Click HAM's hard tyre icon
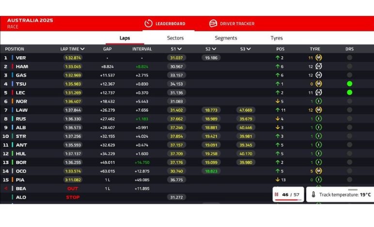Image resolution: width=374 pixels, height=227 pixels. click(319, 66)
